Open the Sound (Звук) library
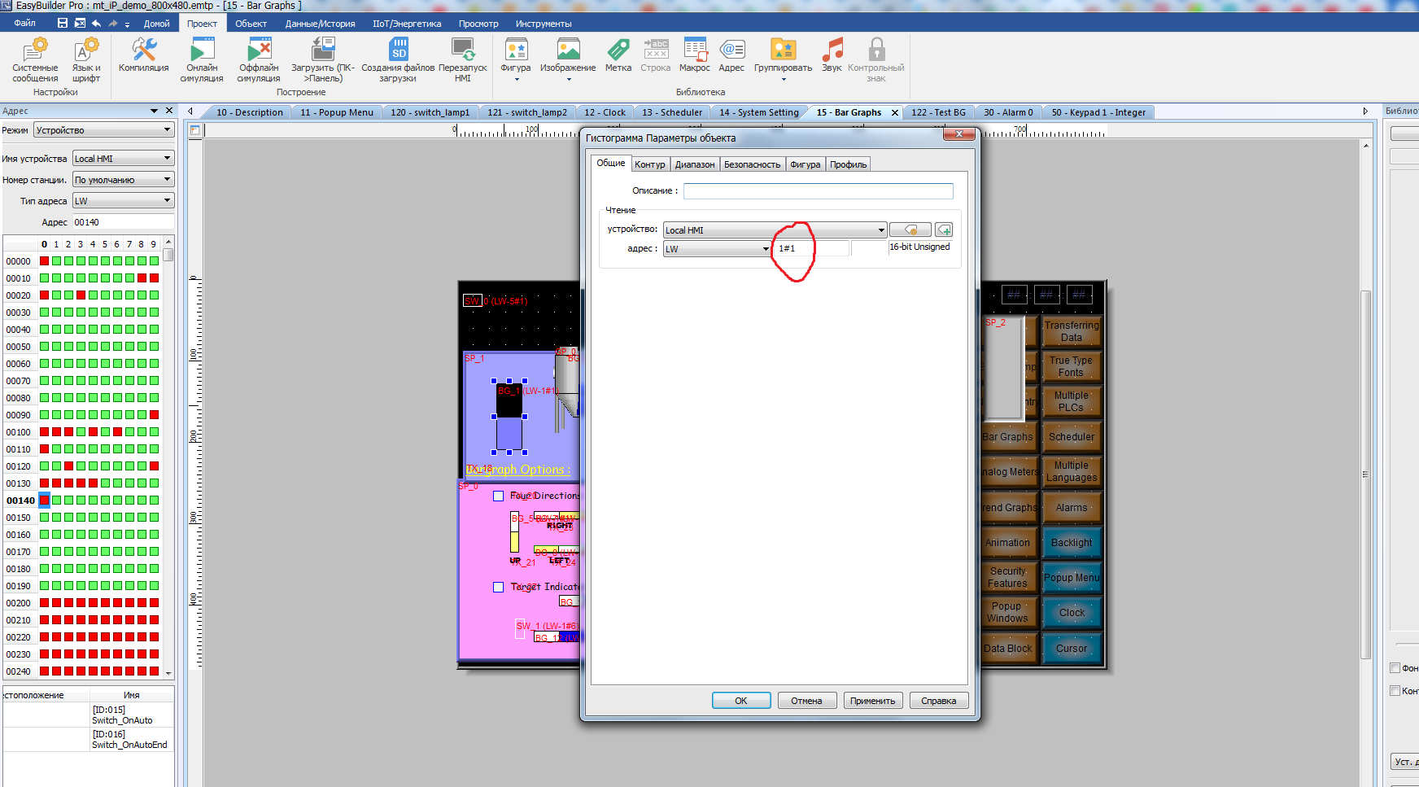The image size is (1419, 787). [x=832, y=55]
